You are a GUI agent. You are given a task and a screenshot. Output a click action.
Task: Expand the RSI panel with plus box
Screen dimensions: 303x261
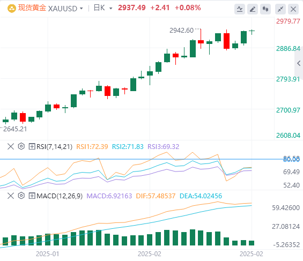coord(32,146)
